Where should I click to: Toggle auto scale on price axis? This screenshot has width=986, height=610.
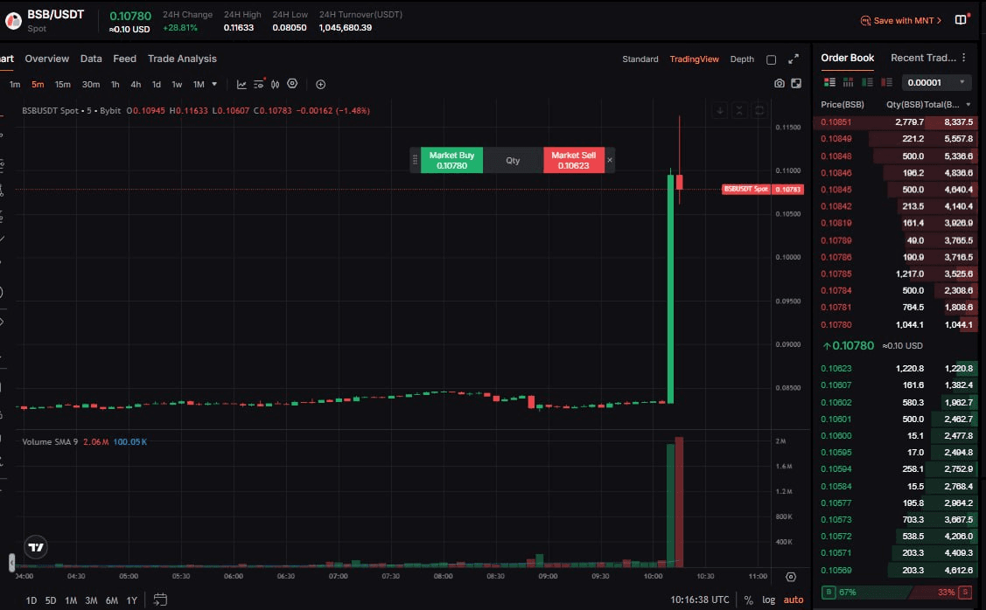(x=793, y=600)
